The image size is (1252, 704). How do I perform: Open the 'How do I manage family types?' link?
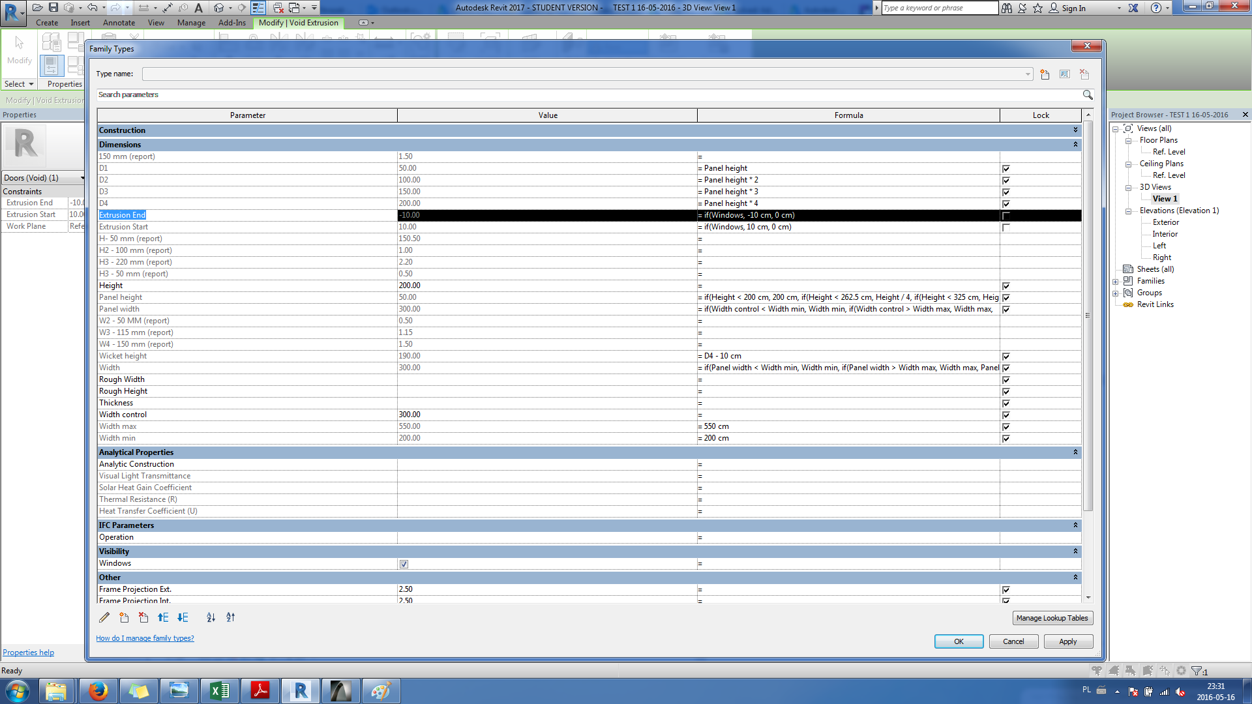(x=145, y=638)
